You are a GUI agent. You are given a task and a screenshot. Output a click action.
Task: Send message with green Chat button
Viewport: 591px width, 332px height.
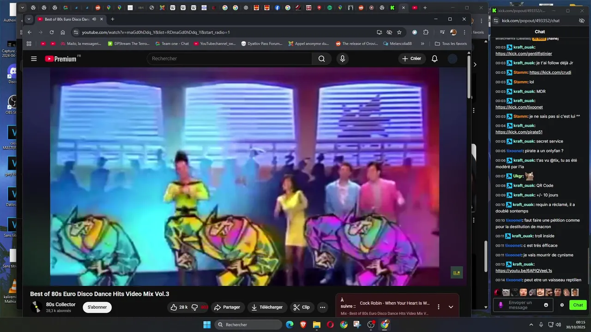click(x=578, y=305)
